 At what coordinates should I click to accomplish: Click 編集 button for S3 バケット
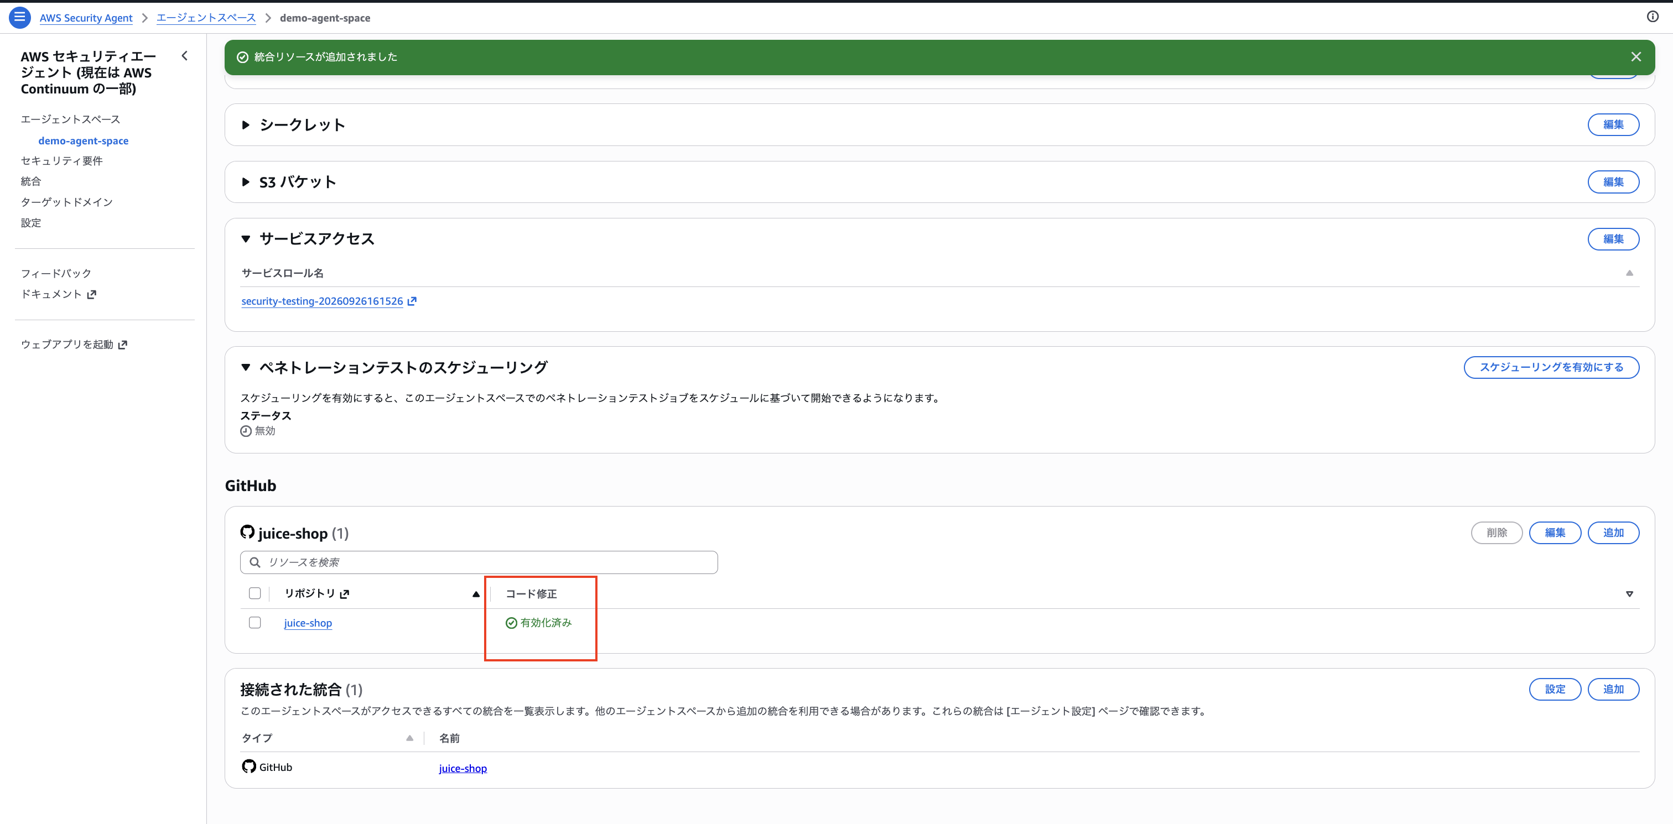[x=1613, y=182]
